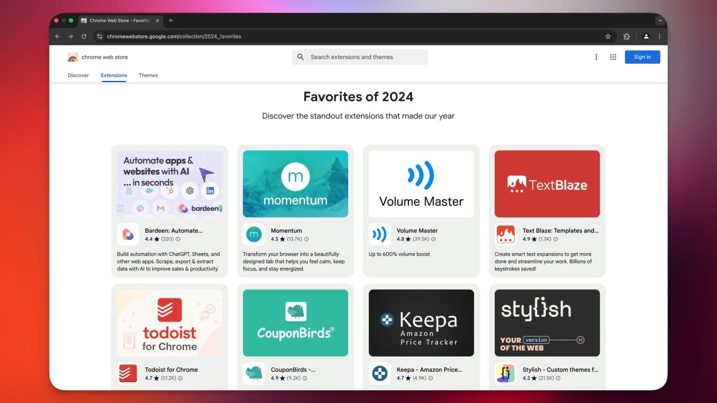Click the Bardeen extension icon
Viewport: 717px width, 403px height.
click(128, 234)
